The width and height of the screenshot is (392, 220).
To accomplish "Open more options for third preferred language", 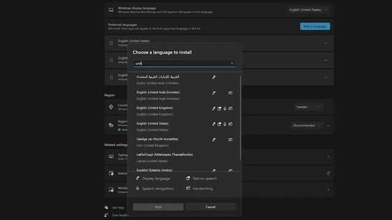I will tap(325, 78).
